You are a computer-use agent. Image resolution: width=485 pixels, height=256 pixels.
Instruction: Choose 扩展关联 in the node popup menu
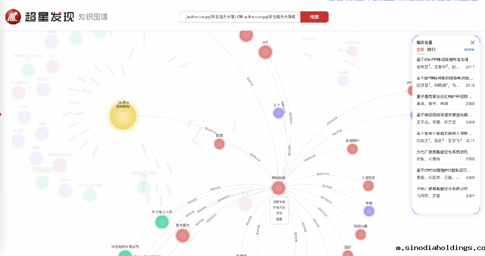[279, 207]
